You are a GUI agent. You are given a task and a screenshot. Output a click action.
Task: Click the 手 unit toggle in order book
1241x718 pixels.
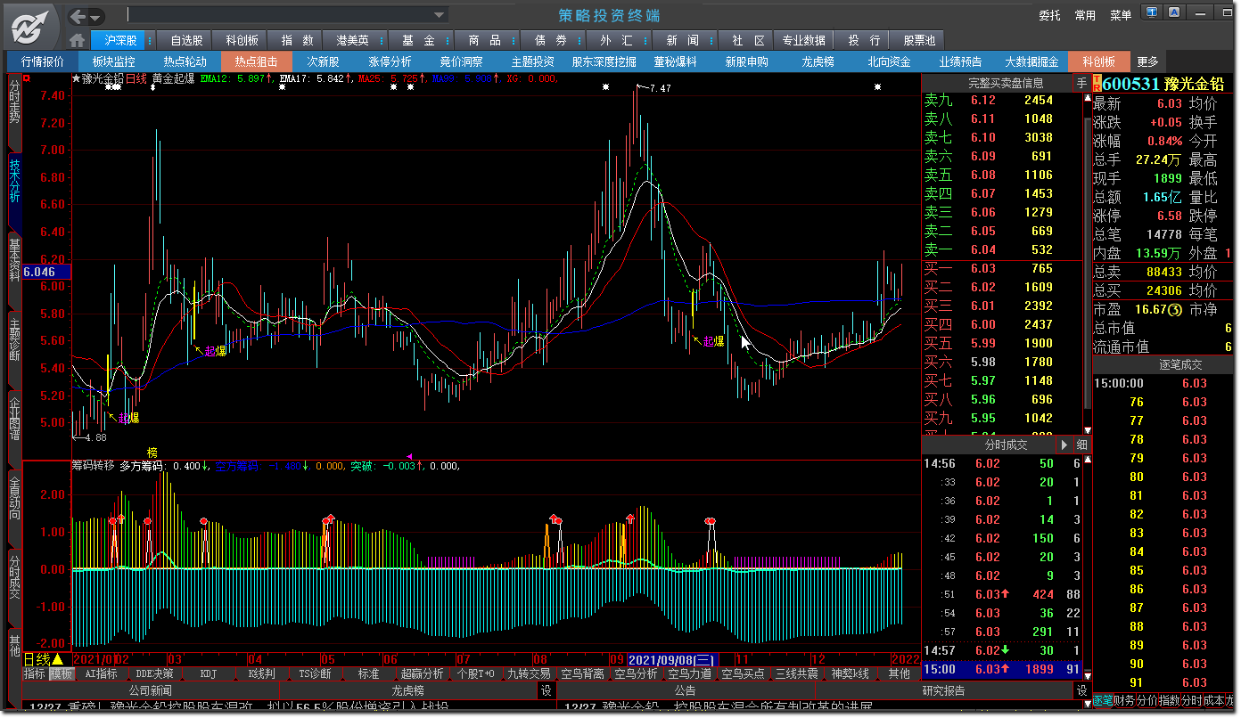pyautogui.click(x=1081, y=83)
